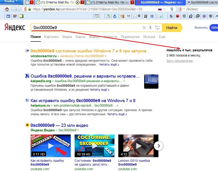The width and height of the screenshot is (218, 171).
Task: Click Читать ещё under kakpedia.org result
Action: tap(99, 90)
